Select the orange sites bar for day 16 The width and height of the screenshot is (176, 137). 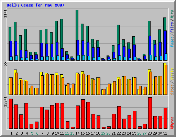coord(89,85)
